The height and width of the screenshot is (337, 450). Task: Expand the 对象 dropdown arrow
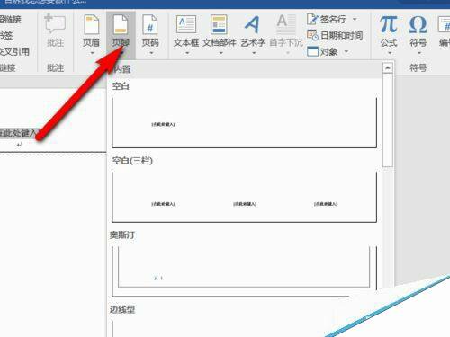[x=346, y=51]
